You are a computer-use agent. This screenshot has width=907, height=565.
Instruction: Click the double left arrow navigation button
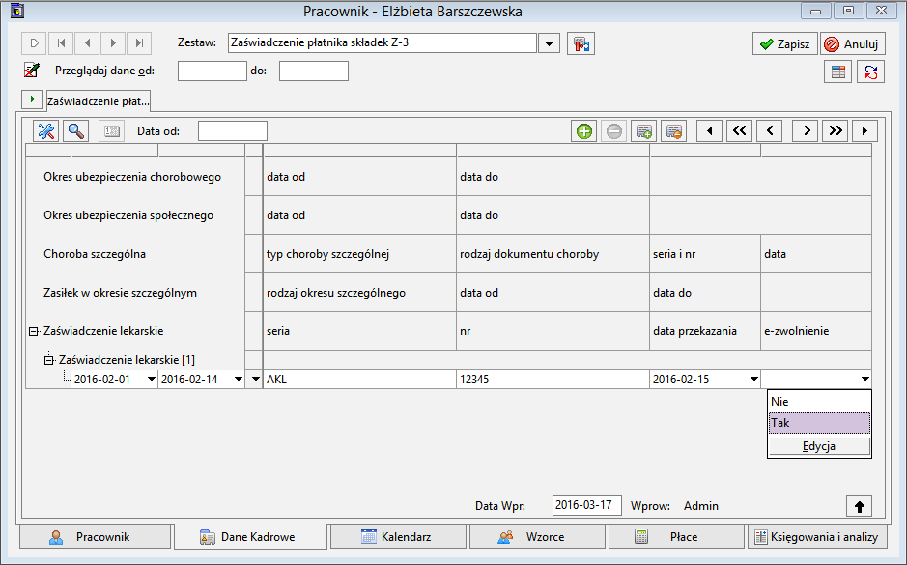tap(739, 131)
